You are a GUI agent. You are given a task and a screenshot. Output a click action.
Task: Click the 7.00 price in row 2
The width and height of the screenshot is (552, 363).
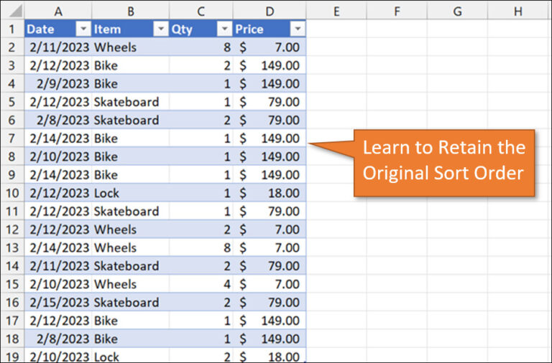click(x=270, y=47)
